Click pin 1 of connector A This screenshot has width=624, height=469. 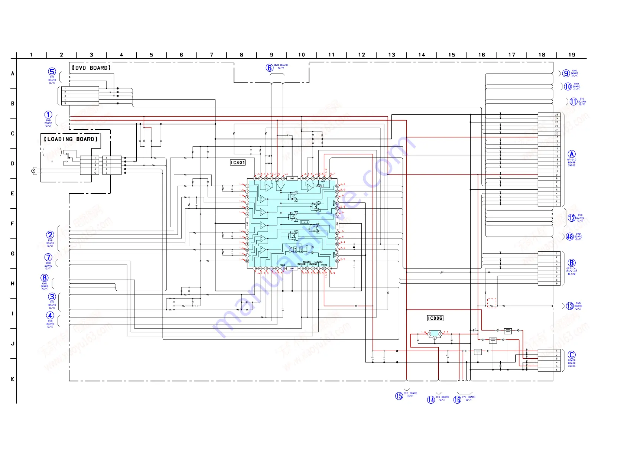pos(557,205)
